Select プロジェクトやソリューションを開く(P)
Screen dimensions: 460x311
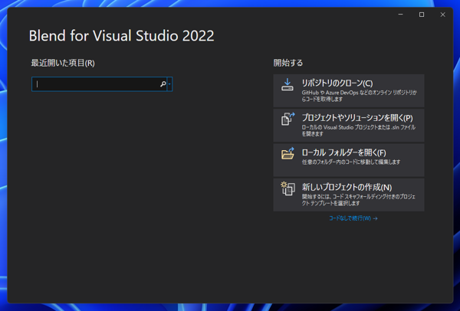coord(349,126)
